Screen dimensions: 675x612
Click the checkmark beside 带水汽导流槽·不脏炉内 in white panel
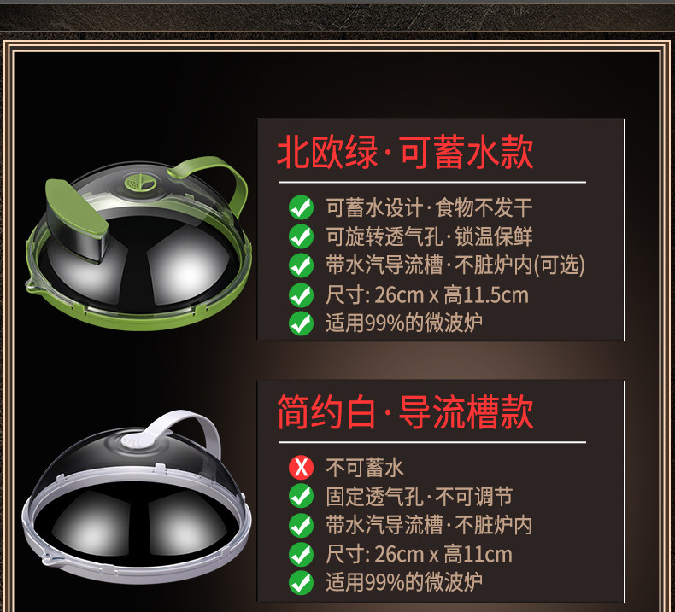(302, 525)
